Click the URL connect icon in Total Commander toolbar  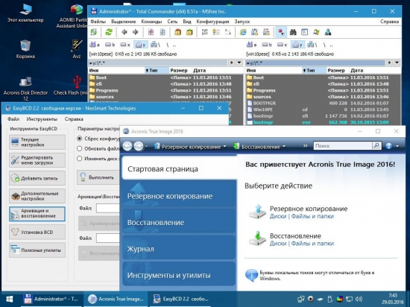(254, 32)
